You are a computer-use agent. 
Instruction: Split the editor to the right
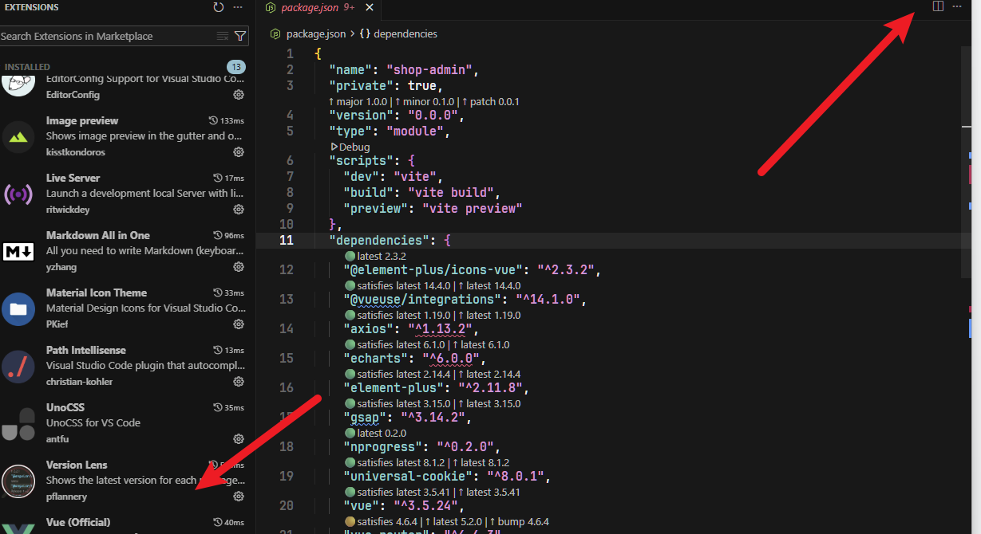coord(938,6)
